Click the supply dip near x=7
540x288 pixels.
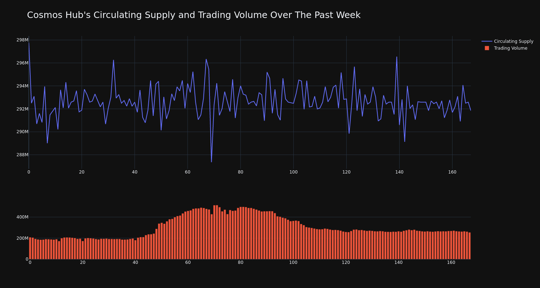coord(47,143)
